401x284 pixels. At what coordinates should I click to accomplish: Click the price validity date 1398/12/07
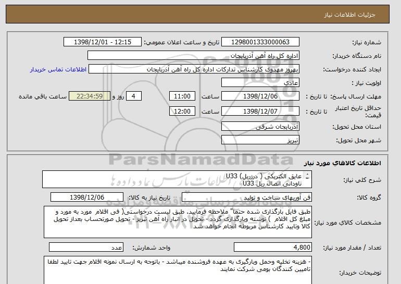[x=260, y=112]
